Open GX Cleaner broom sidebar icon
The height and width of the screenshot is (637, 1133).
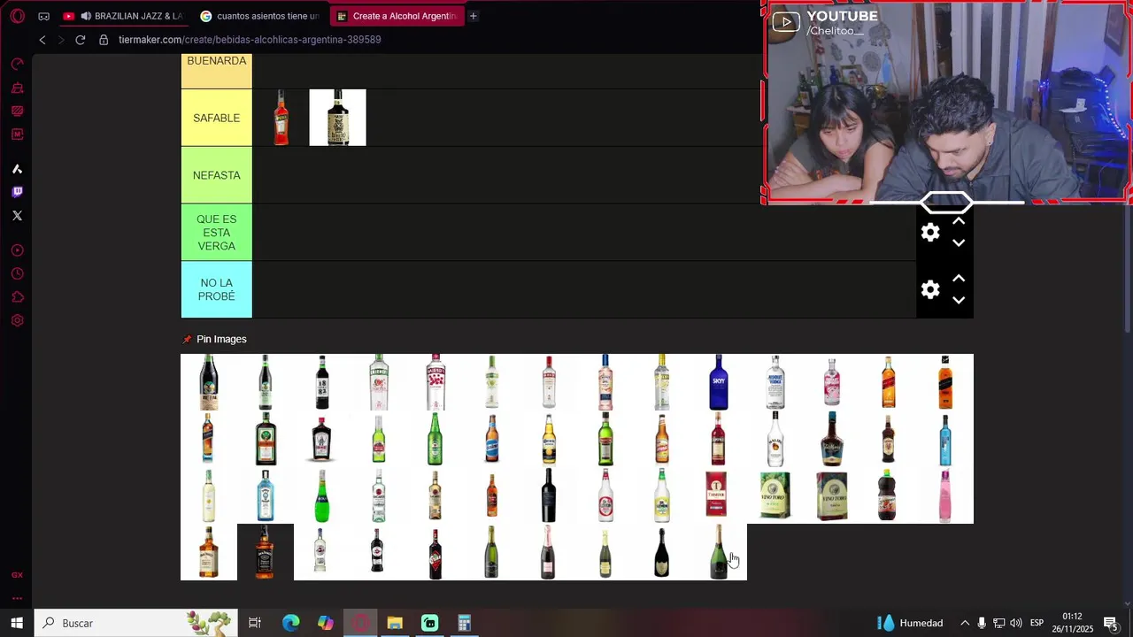pos(17,88)
